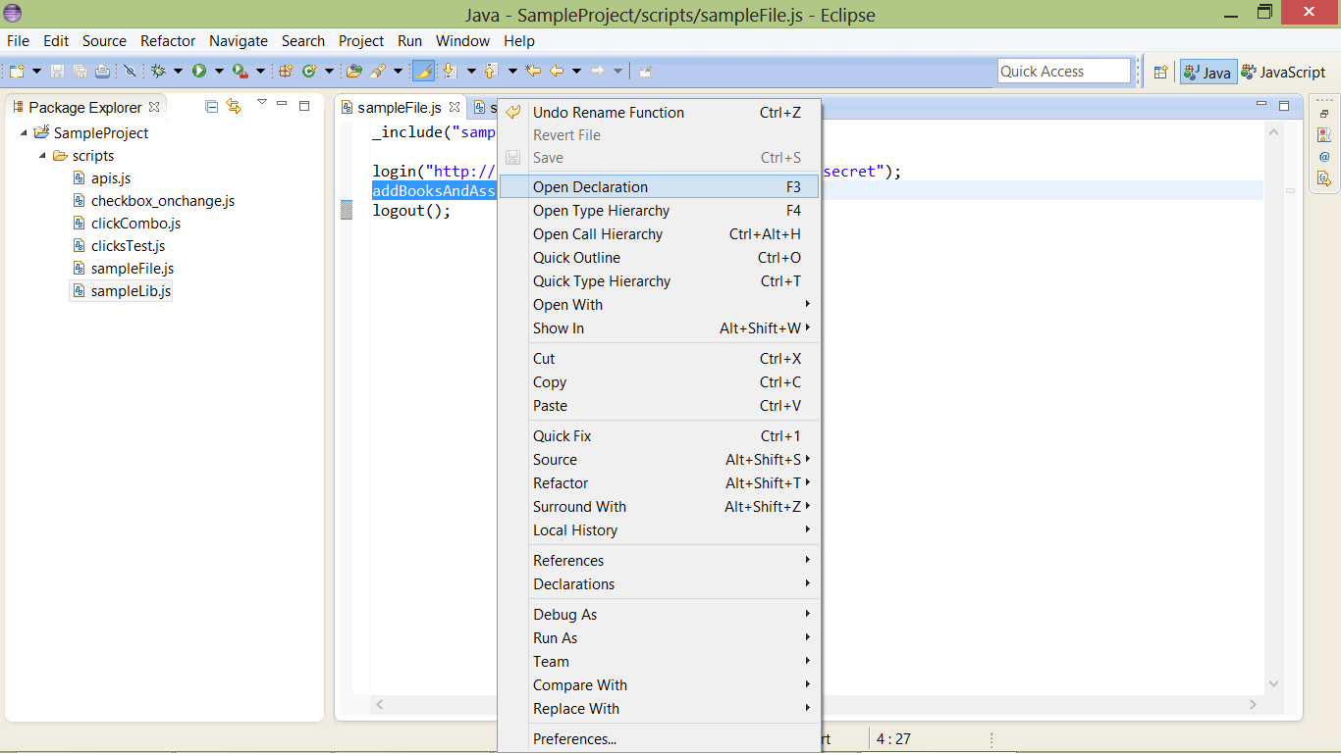Click the Last Edit Location arrow icon
Screen dimensions: 1341x754
pyautogui.click(x=533, y=71)
